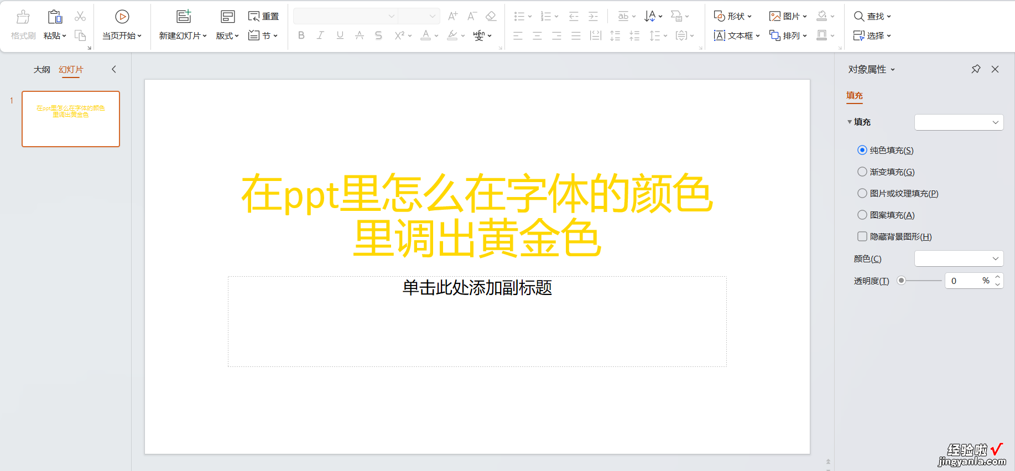
Task: Select Pattern Fill (图案填充) radio
Action: 862,215
